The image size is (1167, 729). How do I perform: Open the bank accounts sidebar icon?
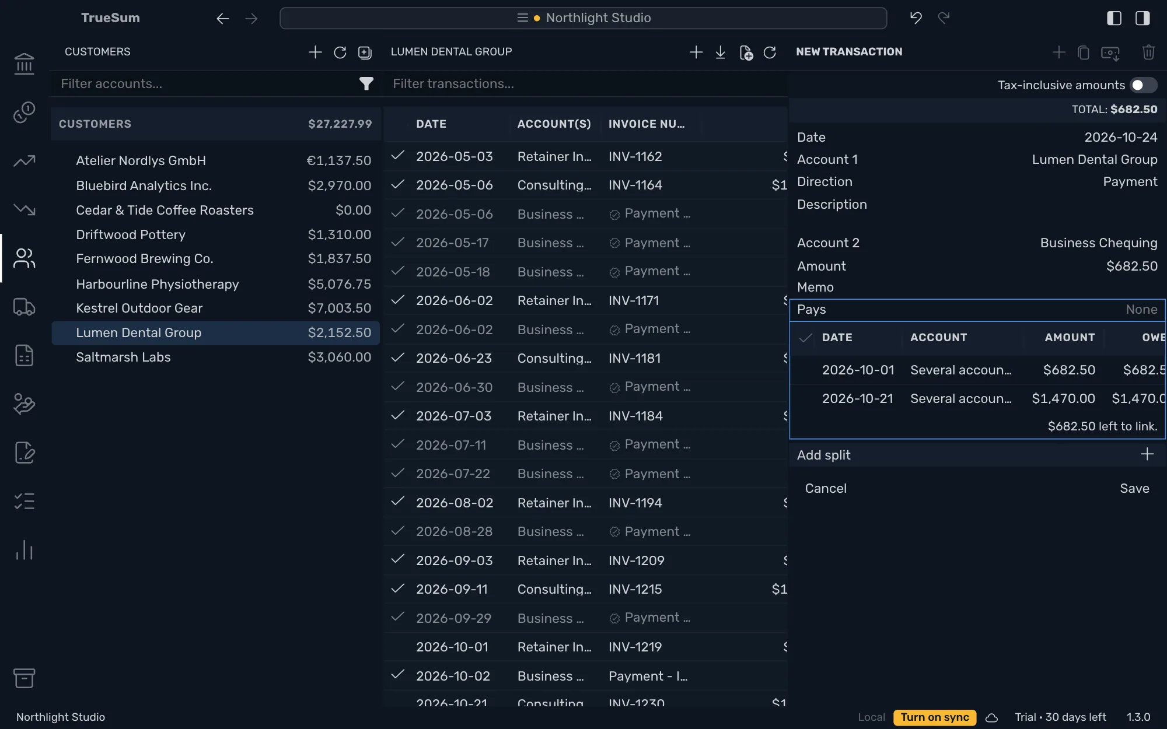24,64
